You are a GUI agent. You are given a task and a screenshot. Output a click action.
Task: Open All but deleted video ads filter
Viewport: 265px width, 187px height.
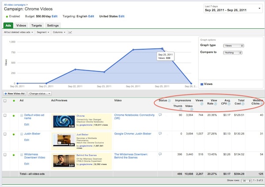[19, 32]
